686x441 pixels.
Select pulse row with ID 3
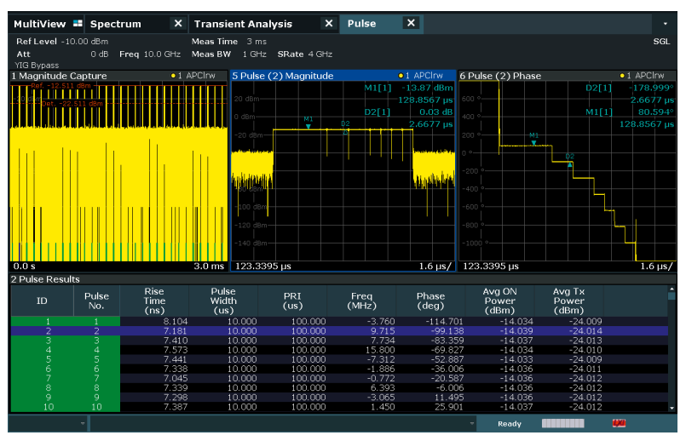click(339, 341)
